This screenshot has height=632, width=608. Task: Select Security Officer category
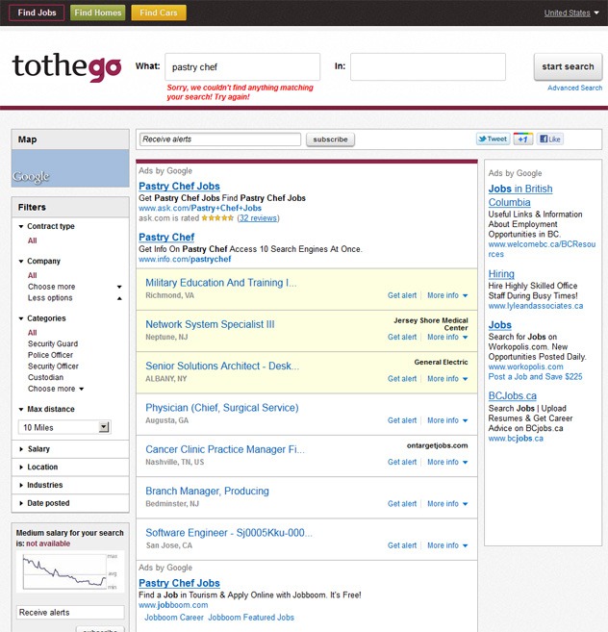[53, 367]
